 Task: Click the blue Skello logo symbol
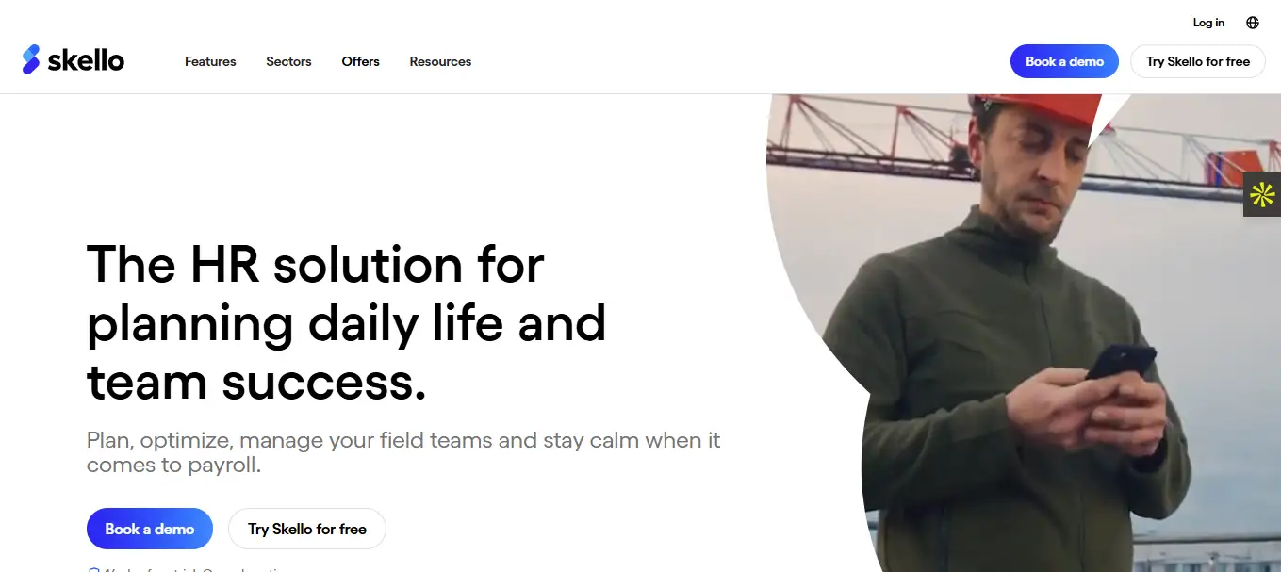click(31, 59)
